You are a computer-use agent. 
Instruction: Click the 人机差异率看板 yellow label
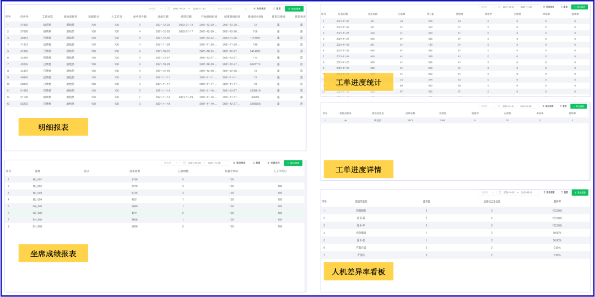point(359,271)
